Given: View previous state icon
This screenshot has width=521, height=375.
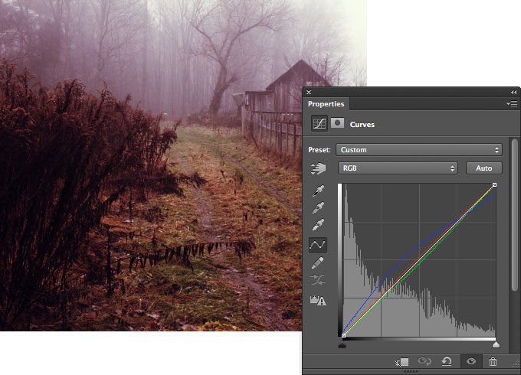Looking at the screenshot, I should 424,361.
